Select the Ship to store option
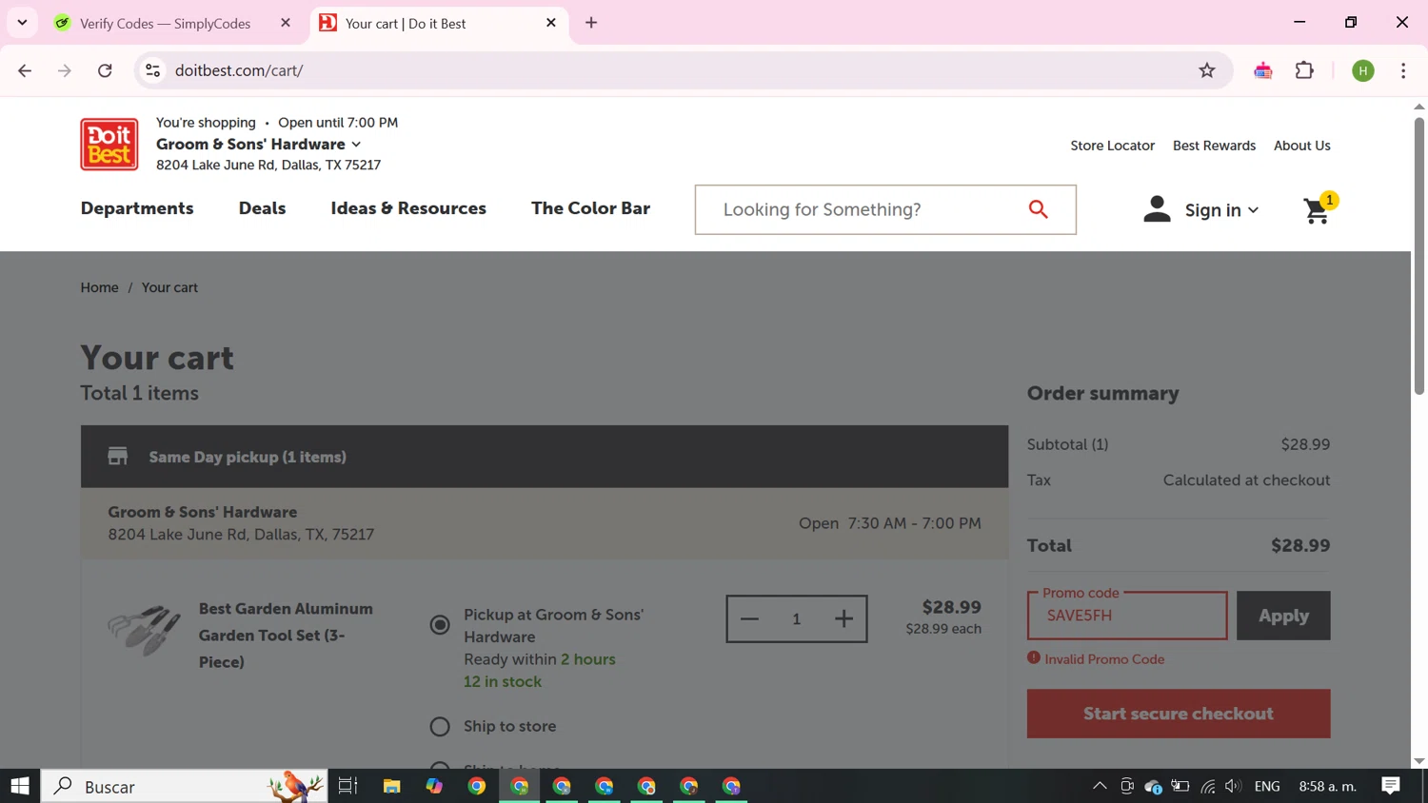 click(440, 727)
